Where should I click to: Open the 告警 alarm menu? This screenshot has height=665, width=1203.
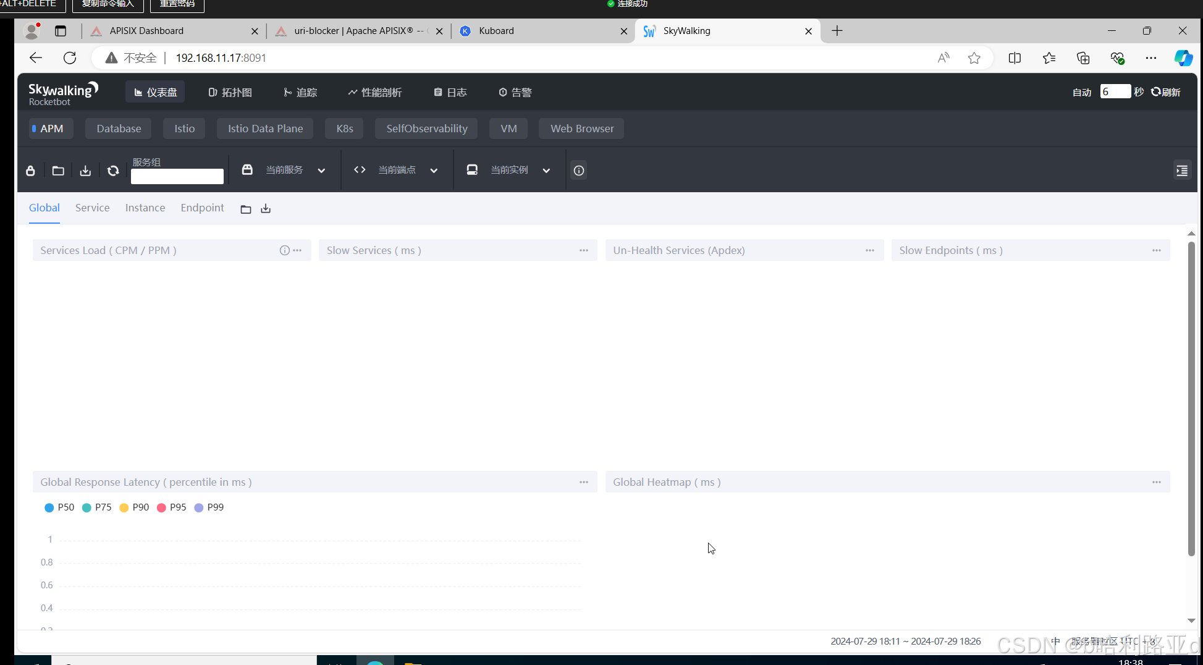(515, 92)
